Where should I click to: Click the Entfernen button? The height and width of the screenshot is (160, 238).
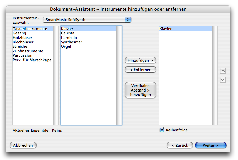[140, 70]
